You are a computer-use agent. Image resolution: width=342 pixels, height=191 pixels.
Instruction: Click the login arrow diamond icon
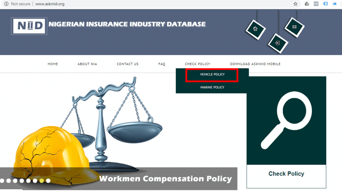pyautogui.click(x=278, y=43)
